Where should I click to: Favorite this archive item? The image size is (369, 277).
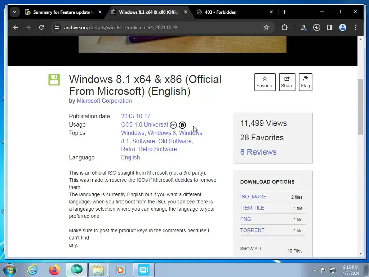click(265, 82)
